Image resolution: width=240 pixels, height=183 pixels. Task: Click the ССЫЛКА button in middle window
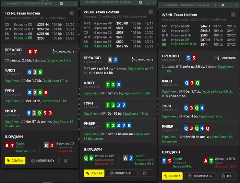94,173
